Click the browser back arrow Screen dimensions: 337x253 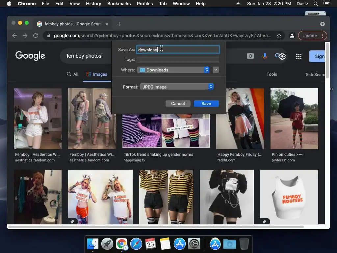[14, 36]
